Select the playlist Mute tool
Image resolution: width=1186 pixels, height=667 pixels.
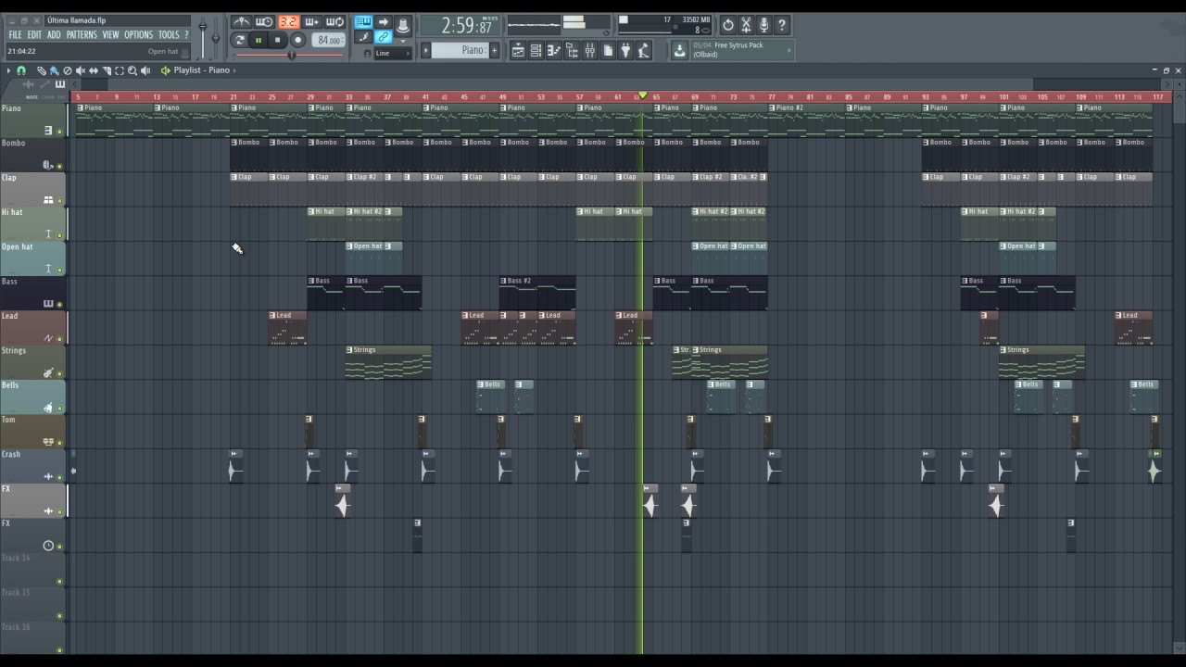click(81, 70)
